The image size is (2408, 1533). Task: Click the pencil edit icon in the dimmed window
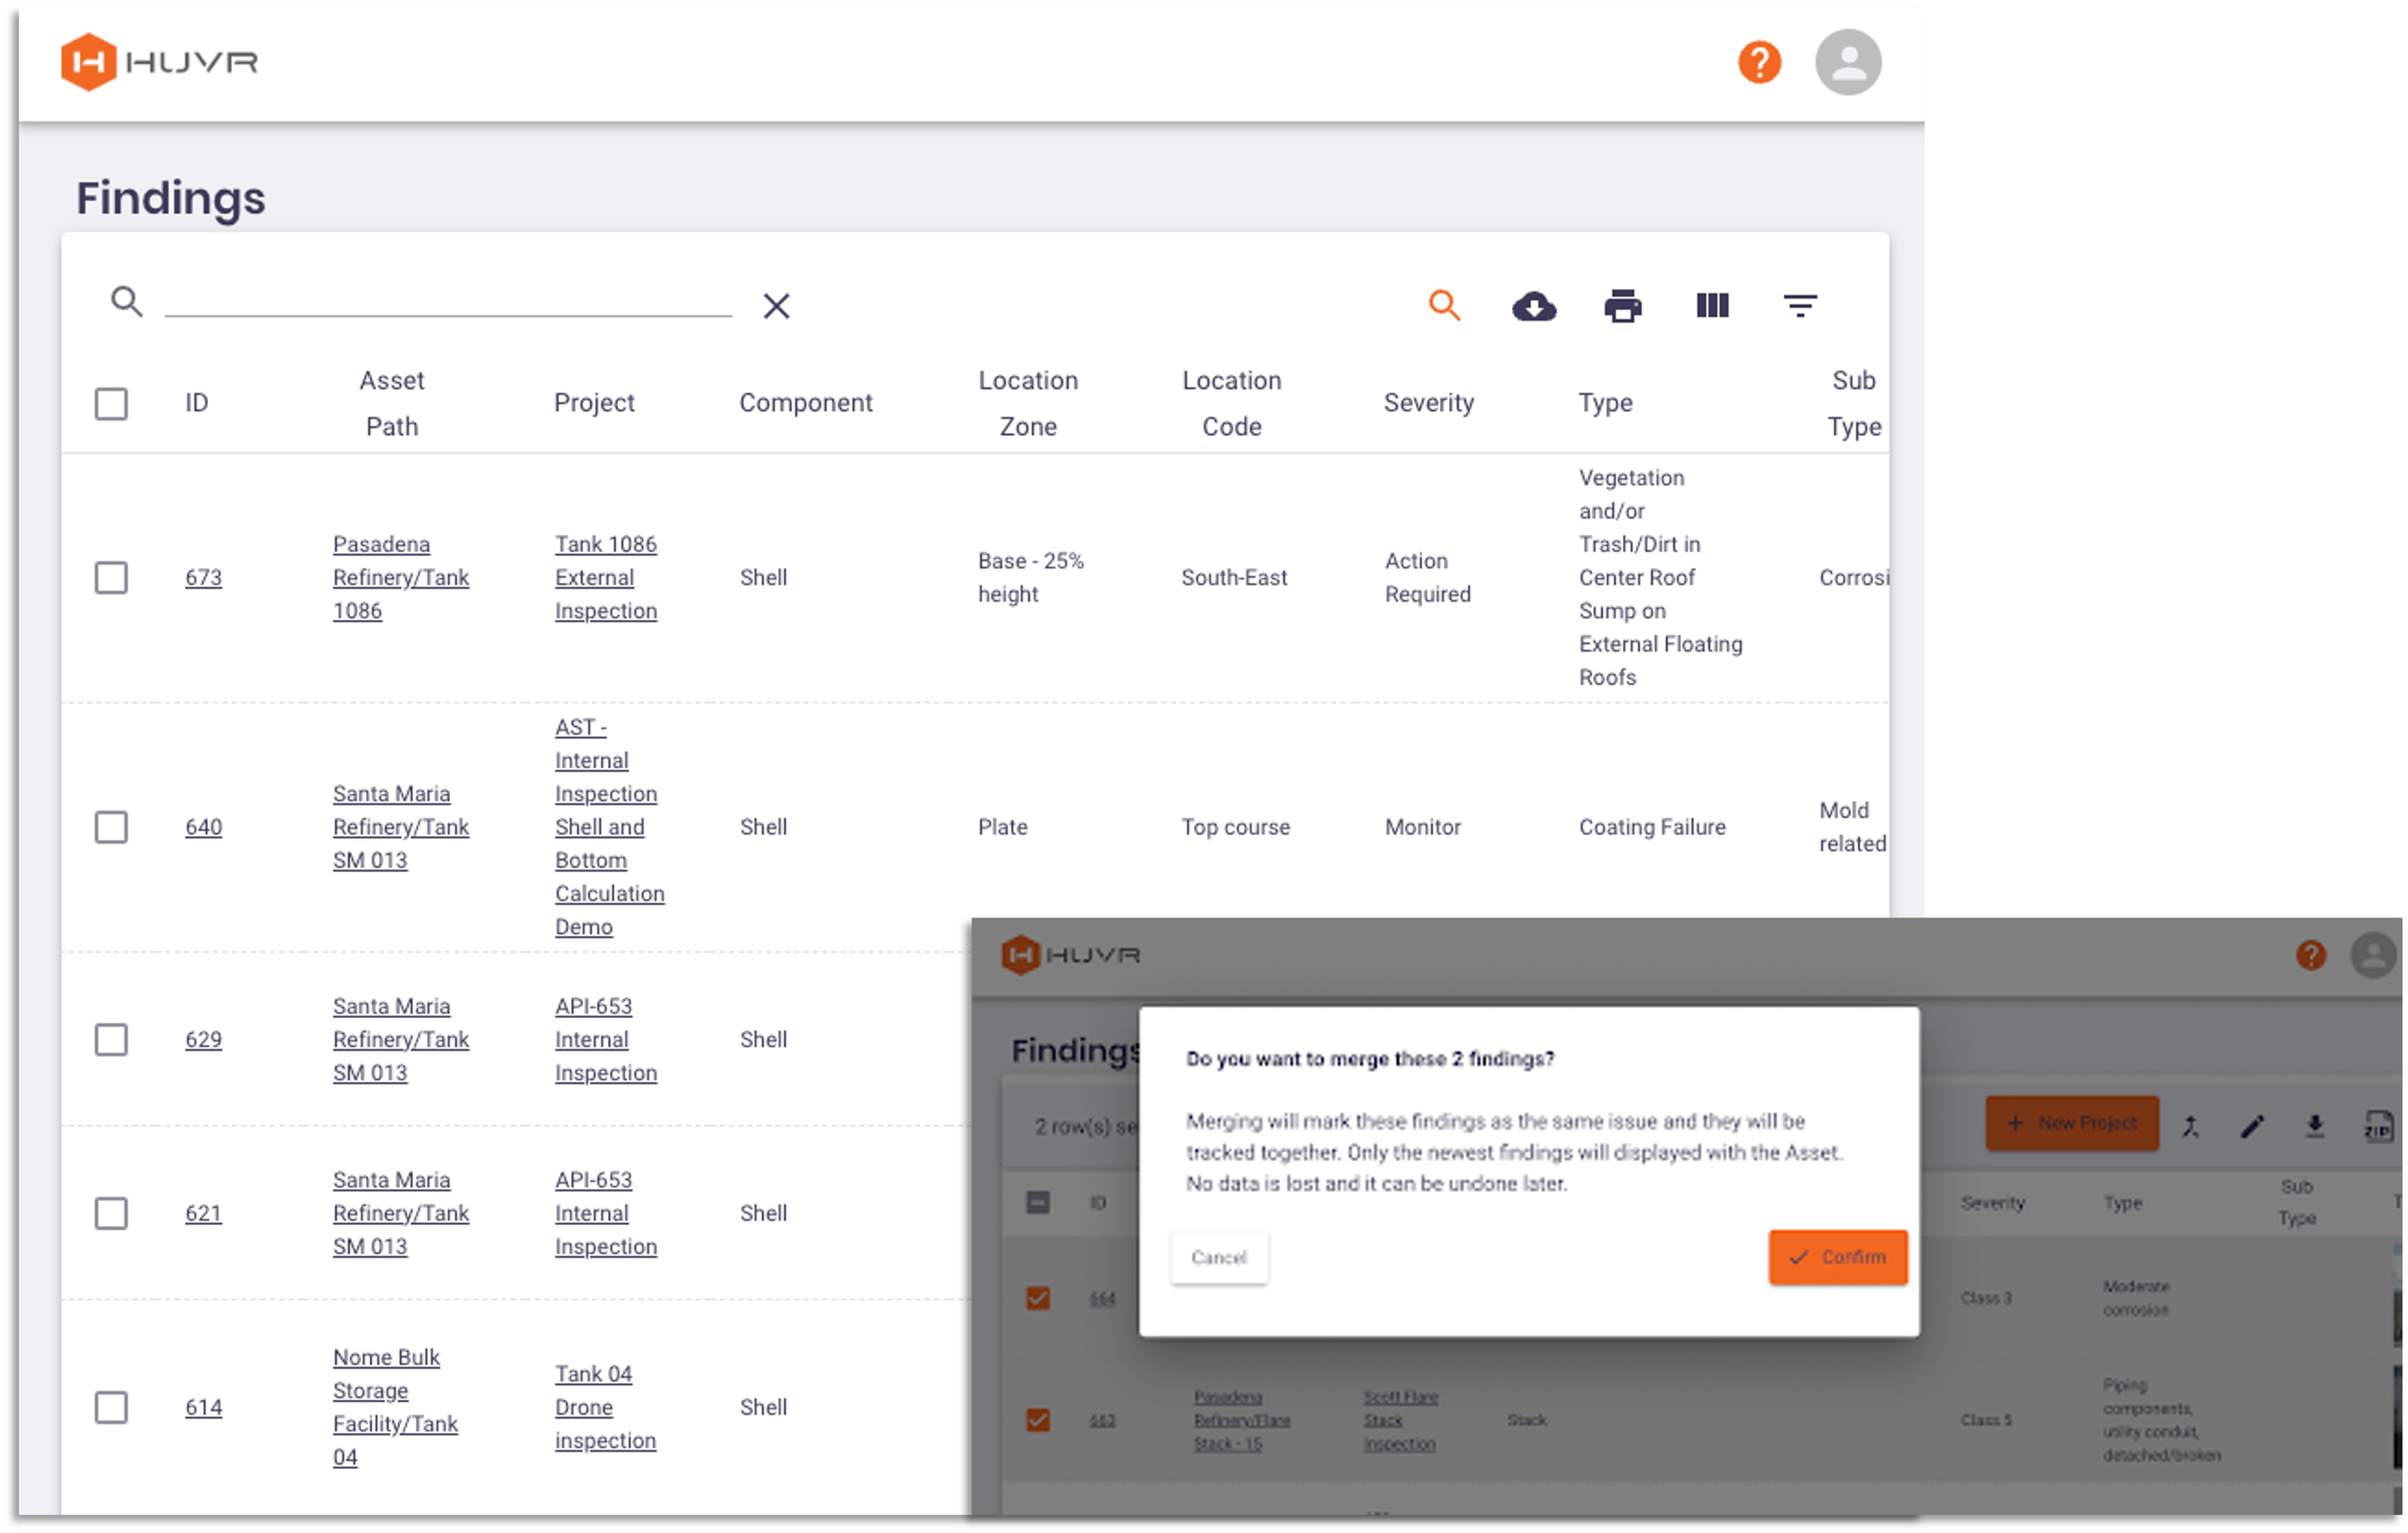pyautogui.click(x=2252, y=1128)
